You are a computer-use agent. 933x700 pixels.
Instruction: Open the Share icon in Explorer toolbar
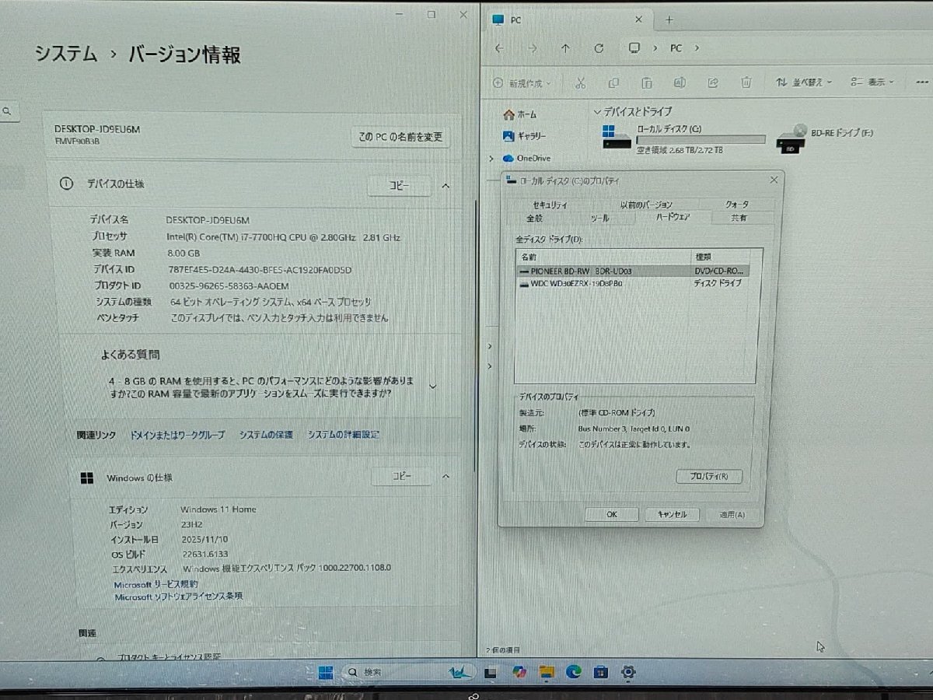pyautogui.click(x=713, y=82)
